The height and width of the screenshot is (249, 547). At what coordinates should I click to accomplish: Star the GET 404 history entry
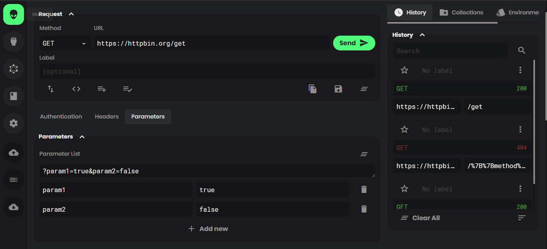pos(404,129)
